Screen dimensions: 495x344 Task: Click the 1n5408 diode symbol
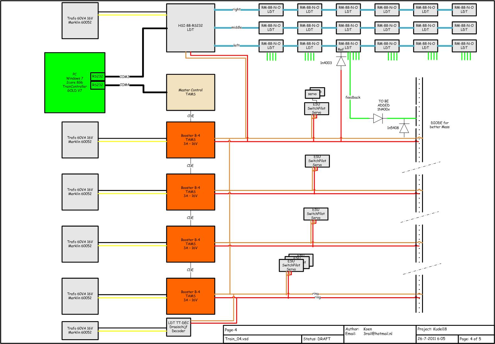point(404,128)
